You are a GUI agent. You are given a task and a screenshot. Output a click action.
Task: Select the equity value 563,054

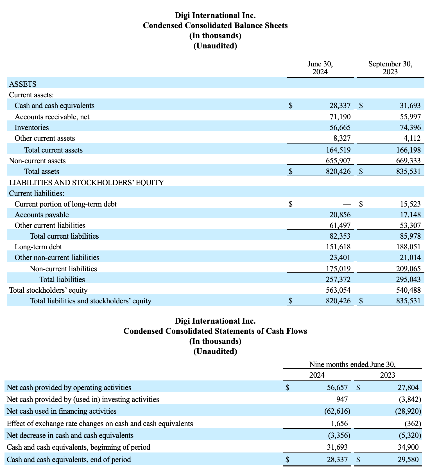click(338, 290)
